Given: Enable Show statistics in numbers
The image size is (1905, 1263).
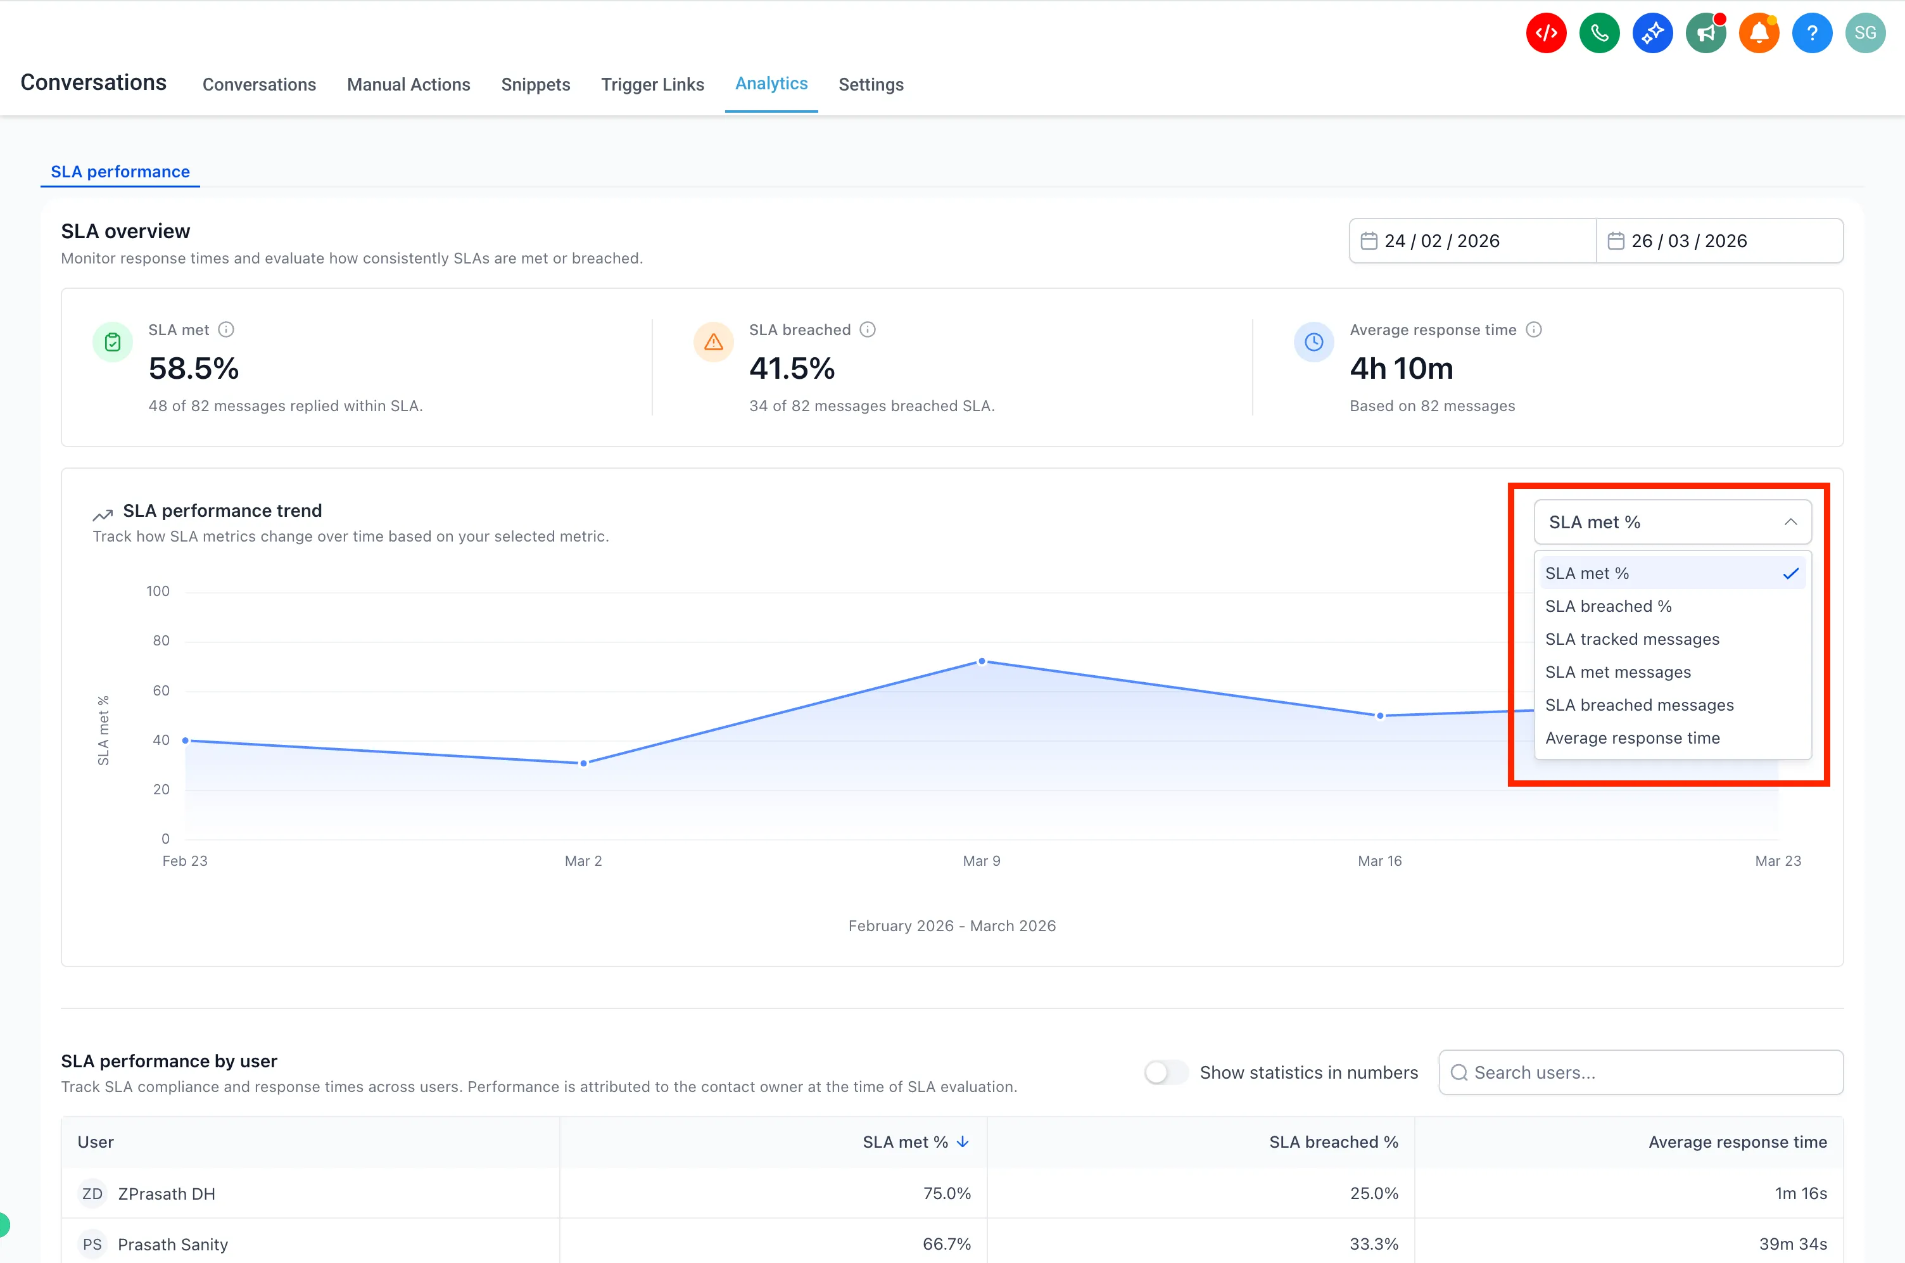Looking at the screenshot, I should (1165, 1072).
